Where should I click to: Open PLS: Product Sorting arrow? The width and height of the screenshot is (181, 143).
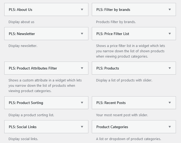click(x=82, y=103)
